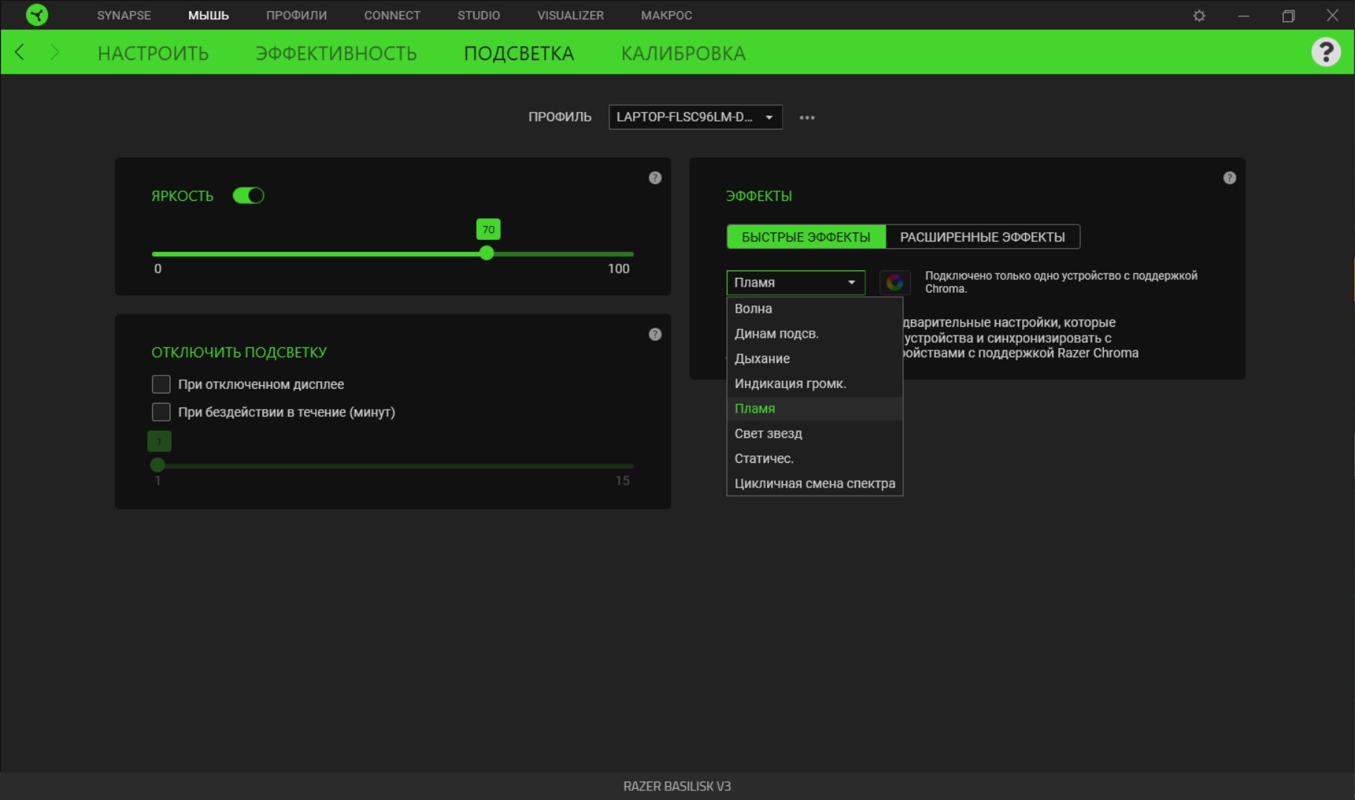Viewport: 1355px width, 800px height.
Task: Restore the window with the maximize button
Action: point(1288,16)
